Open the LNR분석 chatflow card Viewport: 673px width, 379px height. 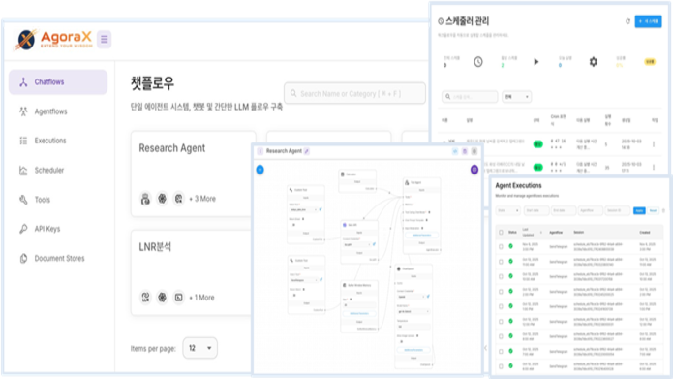(191, 272)
